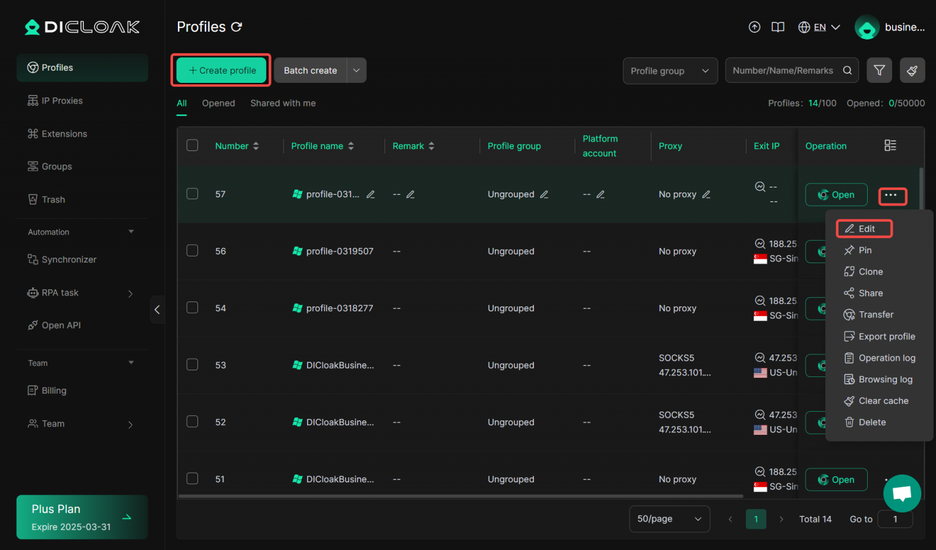
Task: Expand the Batch create dropdown arrow
Action: point(356,70)
